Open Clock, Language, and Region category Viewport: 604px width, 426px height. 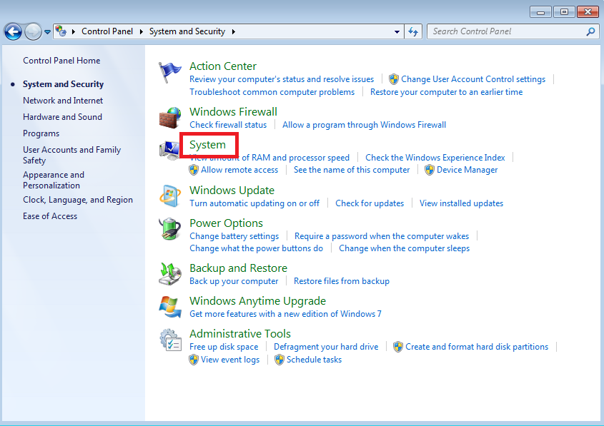click(78, 200)
